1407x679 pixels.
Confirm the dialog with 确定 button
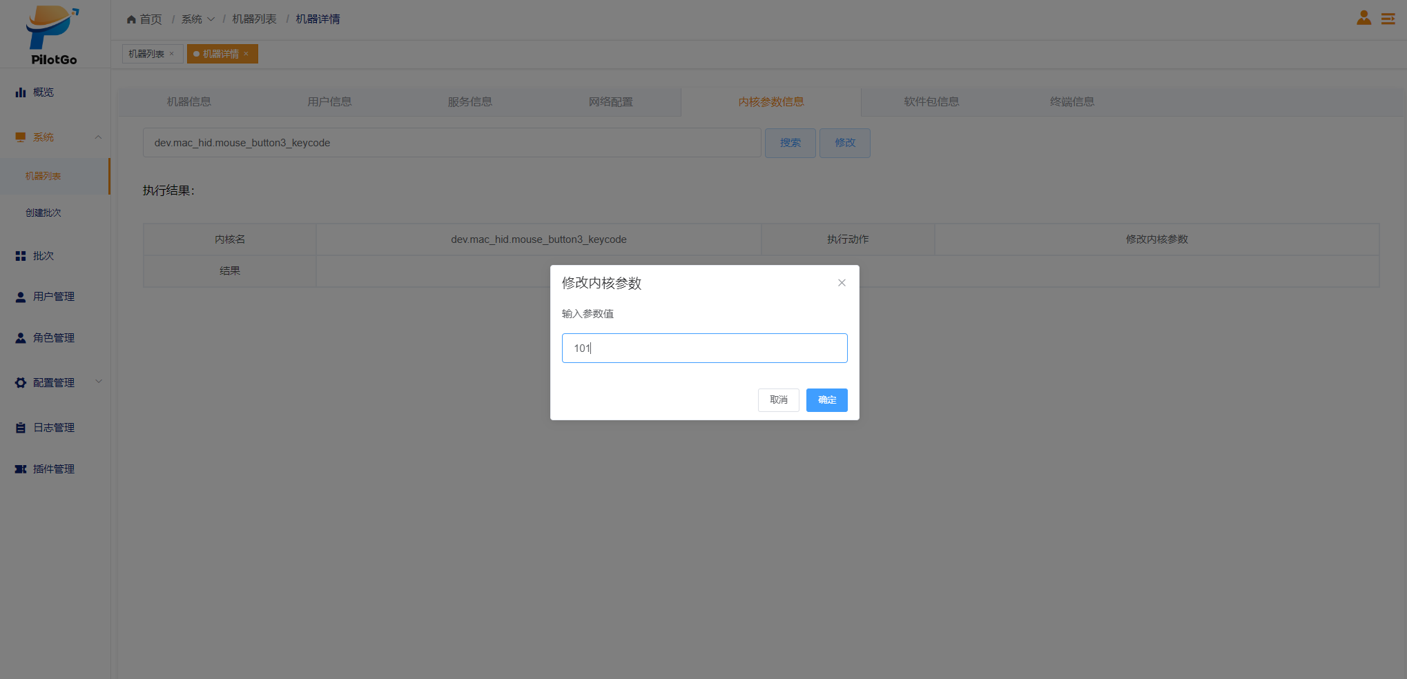coord(826,400)
